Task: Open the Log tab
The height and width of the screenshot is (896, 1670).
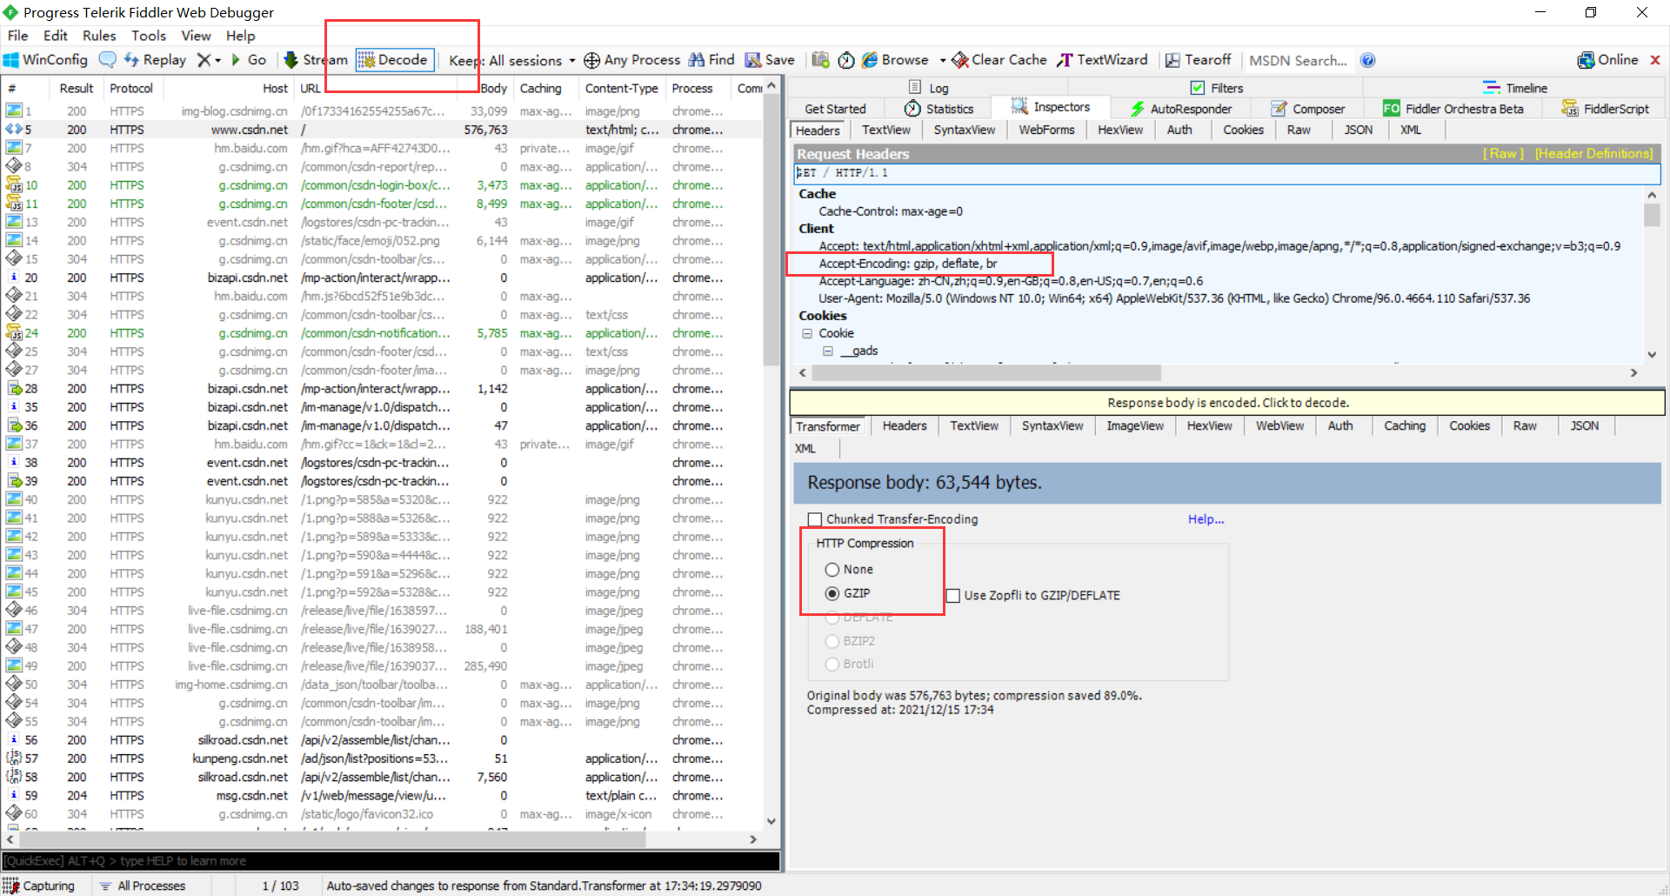Action: pyautogui.click(x=928, y=88)
